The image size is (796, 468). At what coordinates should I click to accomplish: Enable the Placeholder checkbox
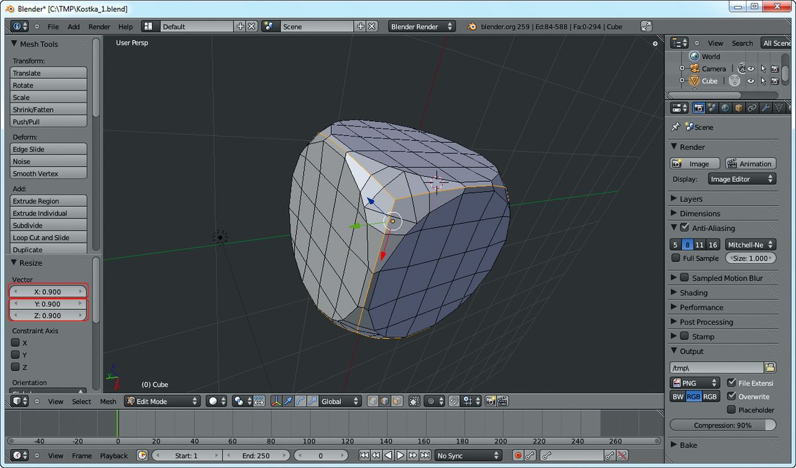[x=731, y=410]
